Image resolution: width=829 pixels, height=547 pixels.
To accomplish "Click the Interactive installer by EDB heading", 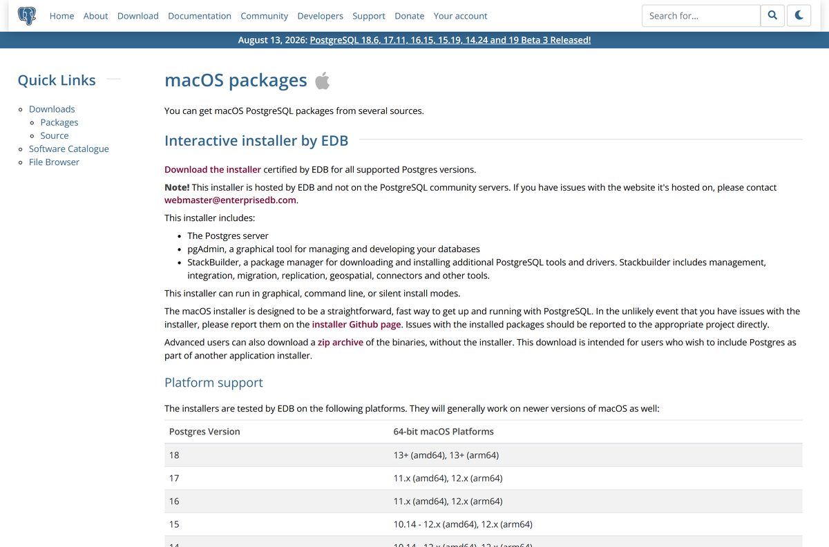I will pos(256,141).
